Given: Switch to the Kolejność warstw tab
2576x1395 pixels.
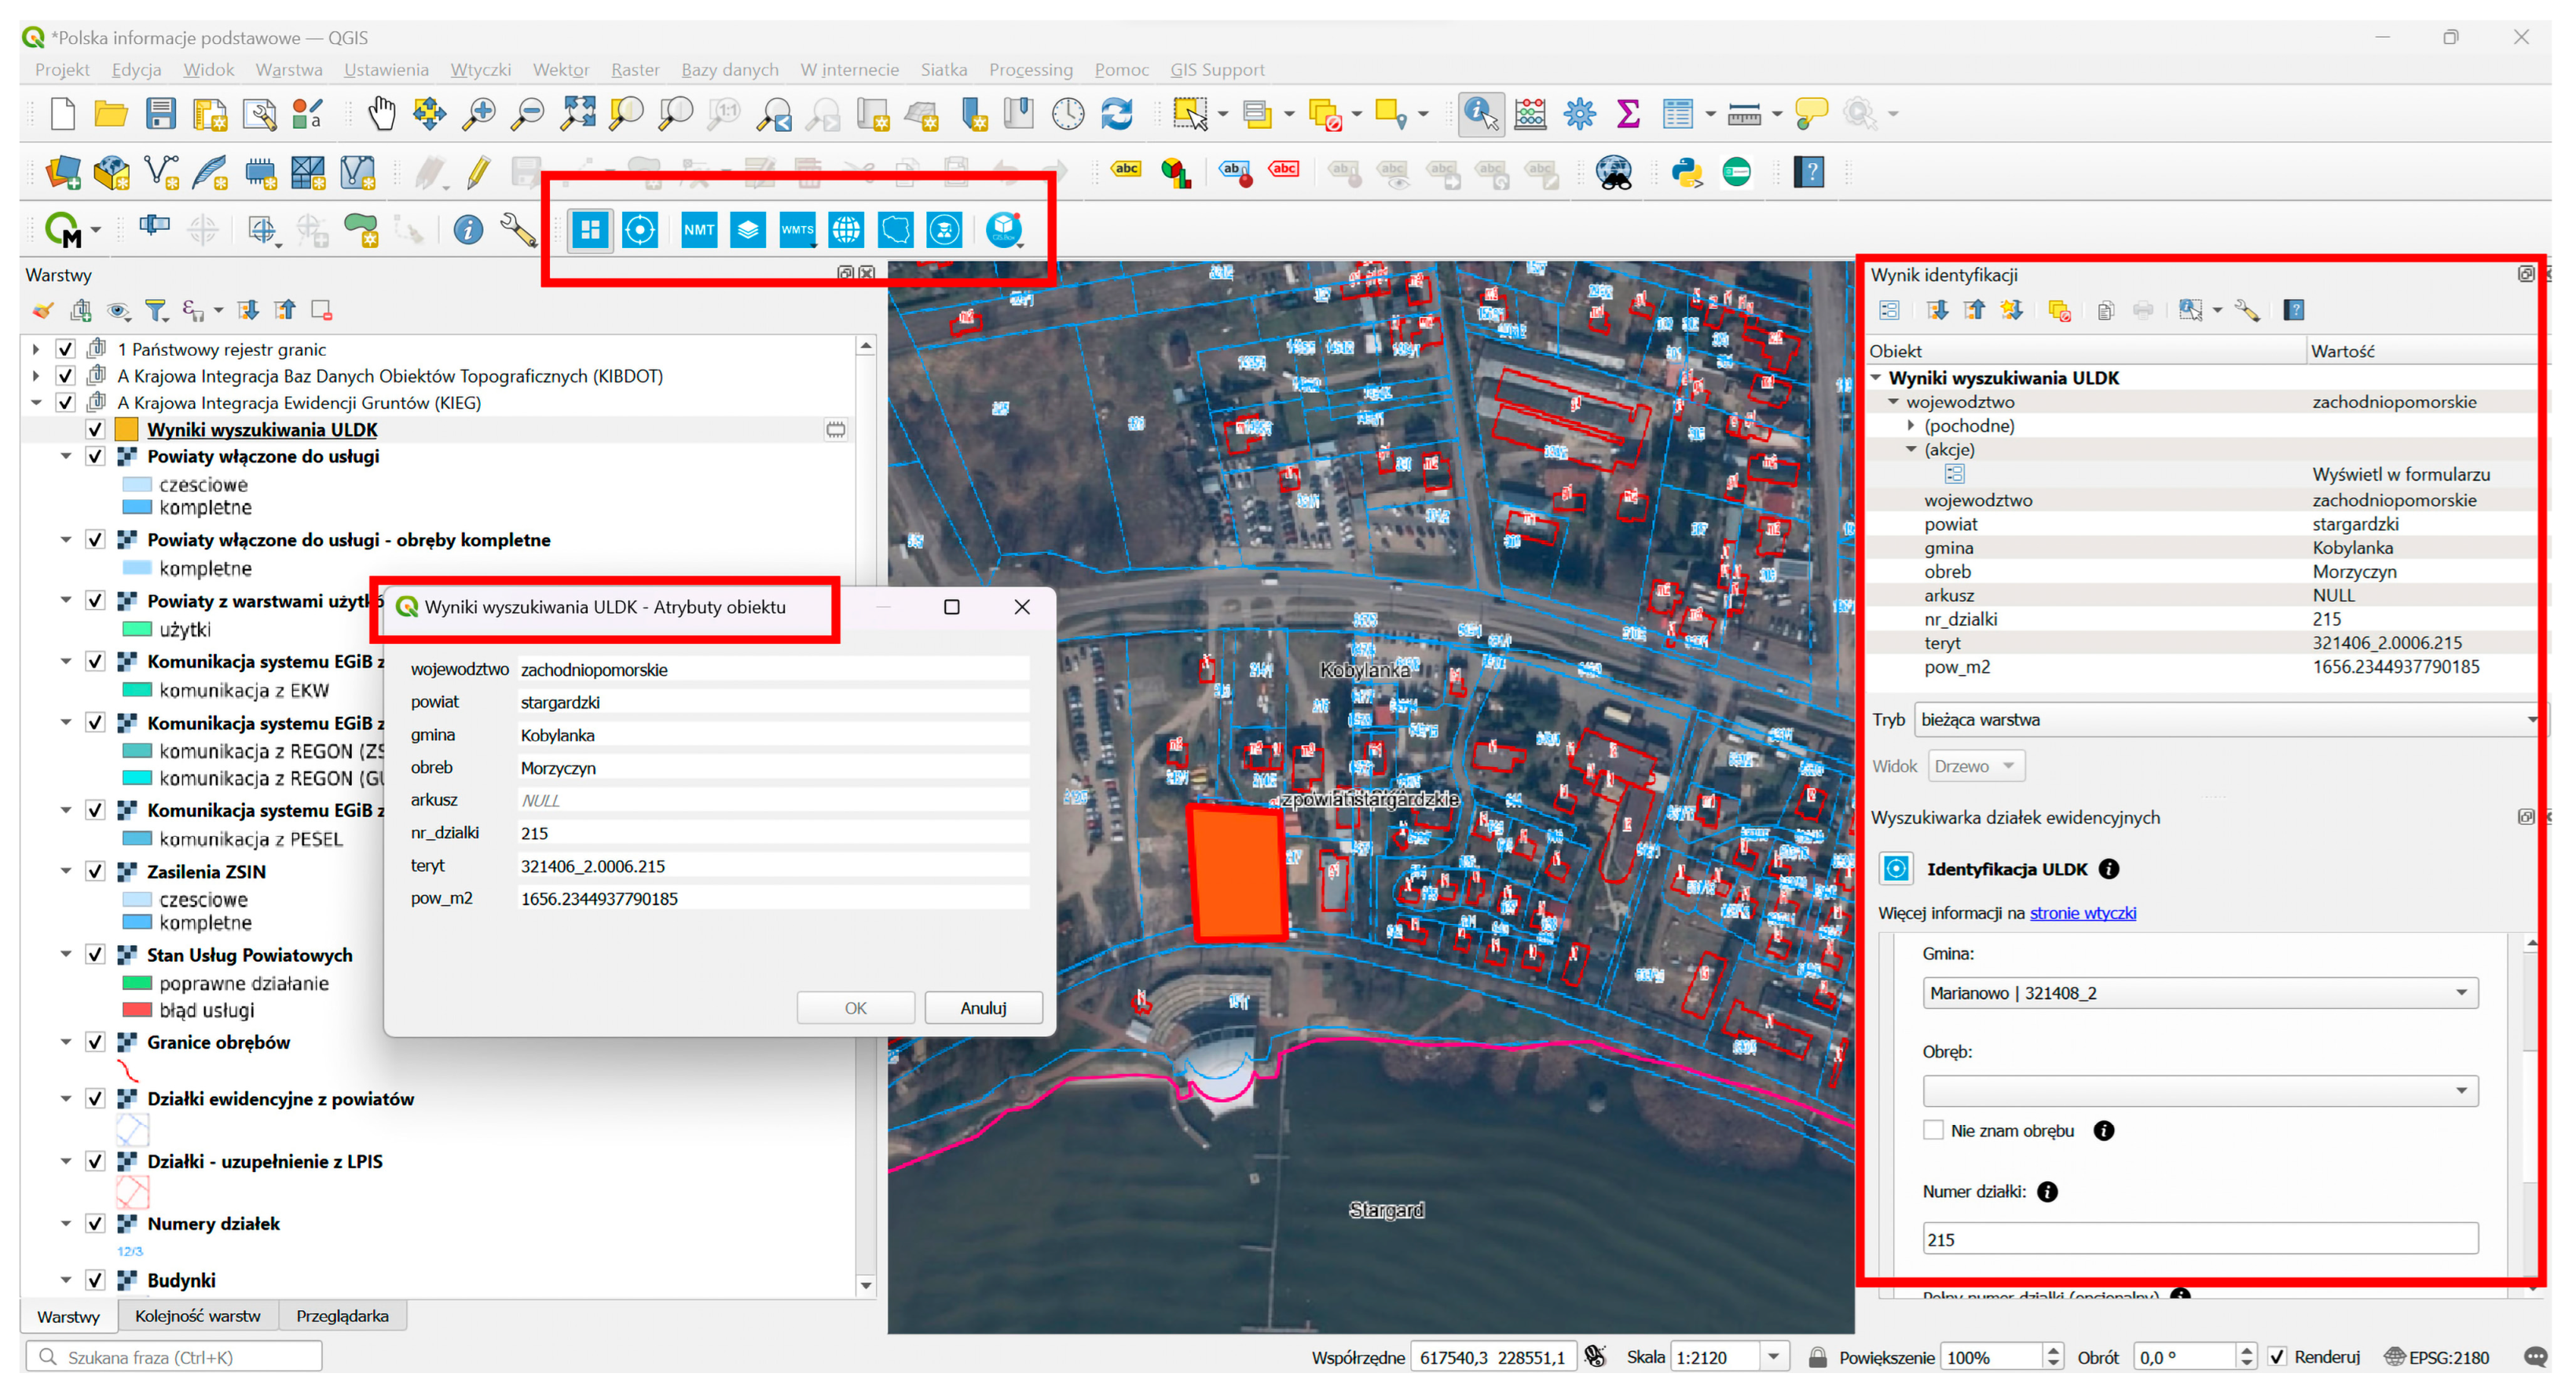Looking at the screenshot, I should (198, 1316).
